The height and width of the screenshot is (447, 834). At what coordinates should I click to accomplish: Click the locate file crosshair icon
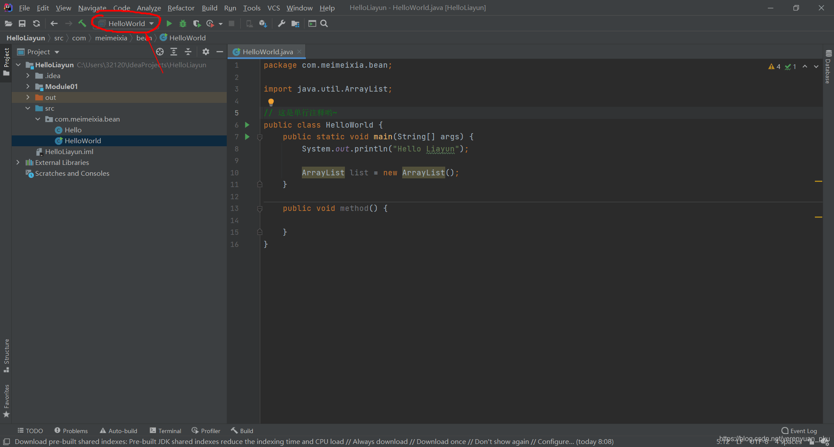[160, 52]
